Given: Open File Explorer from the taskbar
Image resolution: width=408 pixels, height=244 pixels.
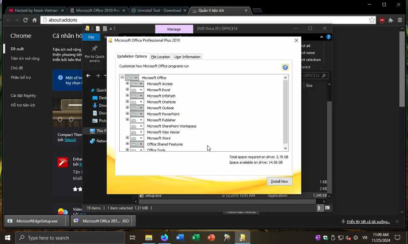Looking at the screenshot, I should (149, 238).
